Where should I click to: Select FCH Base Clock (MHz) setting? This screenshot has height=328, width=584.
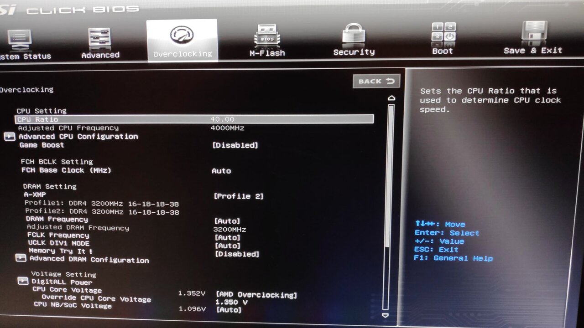point(66,170)
